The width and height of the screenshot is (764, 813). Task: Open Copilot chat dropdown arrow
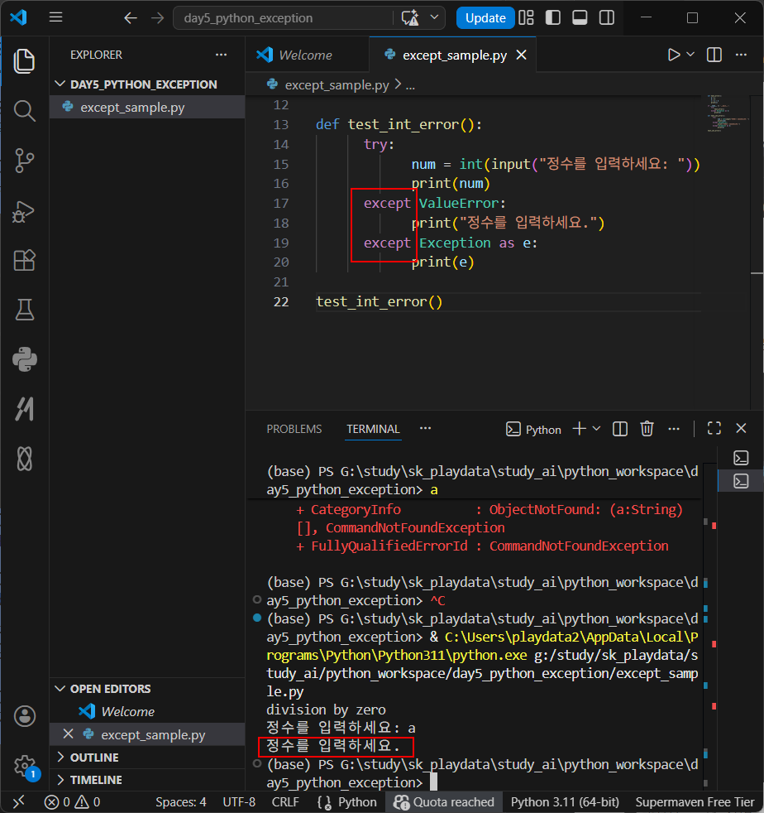(435, 17)
